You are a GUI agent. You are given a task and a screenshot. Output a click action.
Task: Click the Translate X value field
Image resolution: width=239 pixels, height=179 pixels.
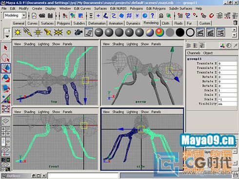[x=227, y=63]
